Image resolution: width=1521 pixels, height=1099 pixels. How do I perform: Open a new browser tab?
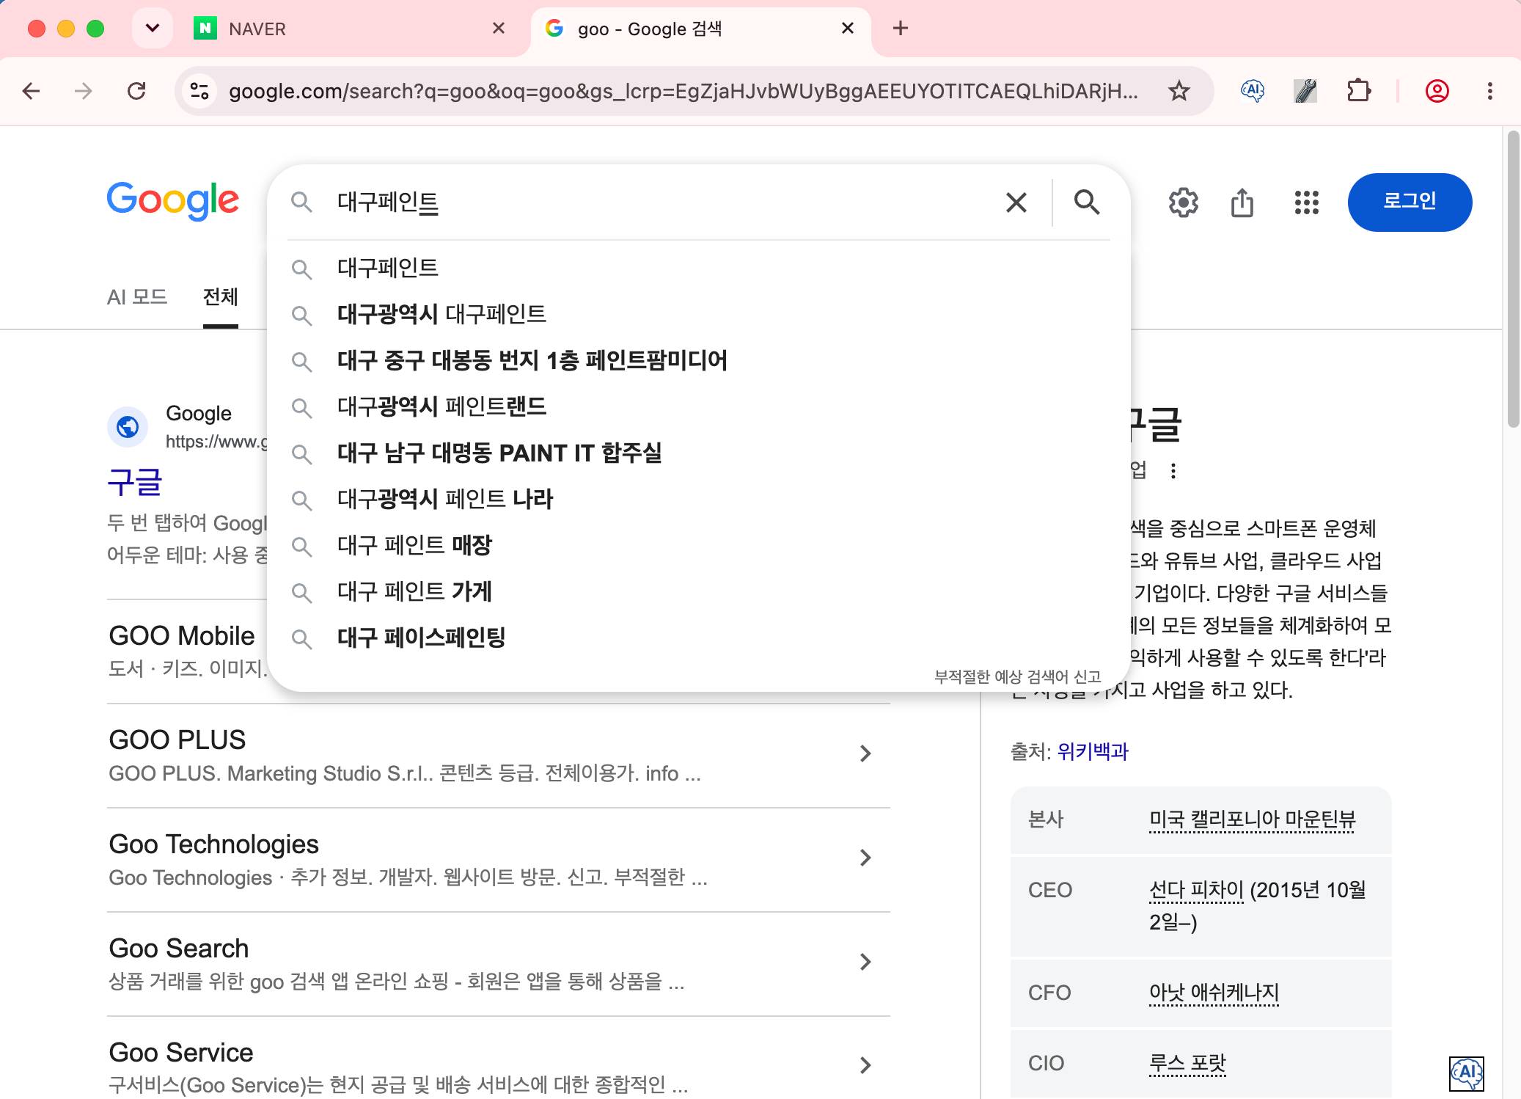point(901,29)
